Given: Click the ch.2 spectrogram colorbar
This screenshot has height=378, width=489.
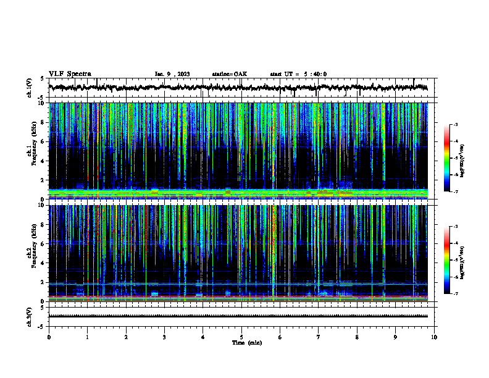Looking at the screenshot, I should (x=447, y=260).
